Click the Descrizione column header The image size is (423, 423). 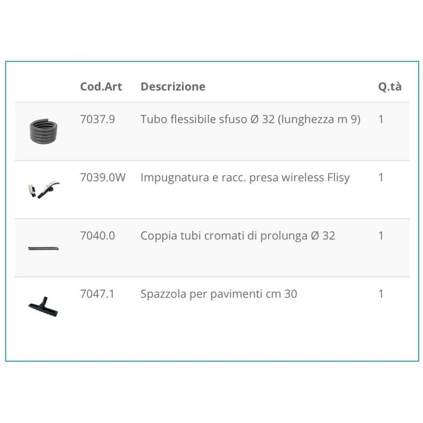[x=173, y=86]
